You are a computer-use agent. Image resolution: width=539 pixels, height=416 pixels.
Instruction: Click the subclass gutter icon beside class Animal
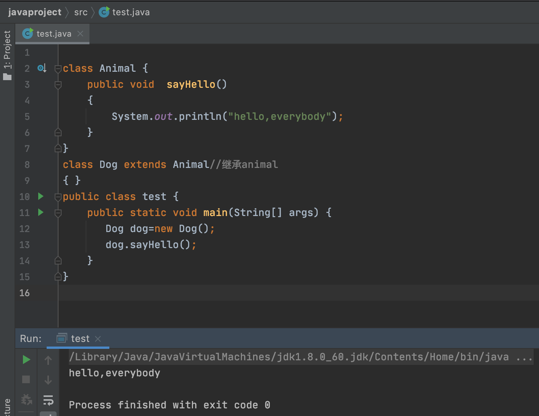point(42,68)
